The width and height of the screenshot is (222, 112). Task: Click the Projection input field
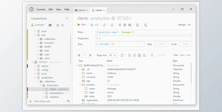[144, 38]
